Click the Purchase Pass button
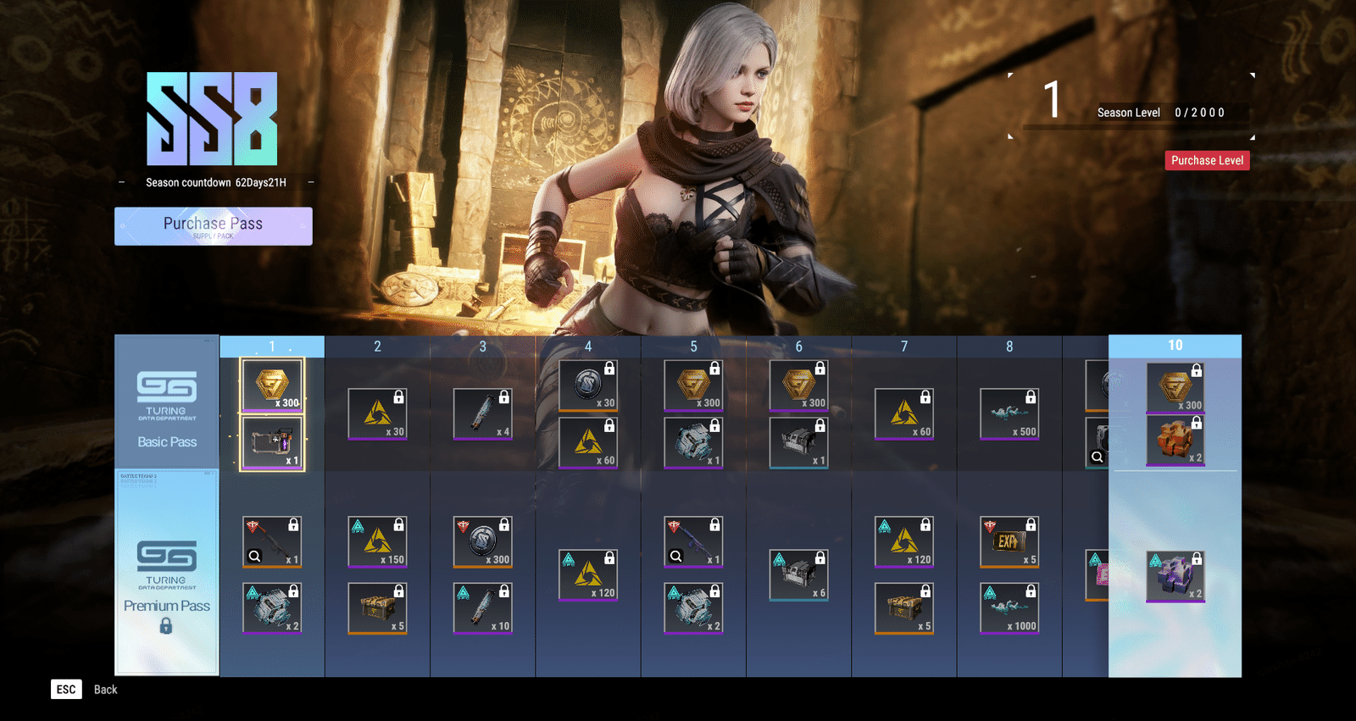The width and height of the screenshot is (1356, 721). [x=214, y=226]
